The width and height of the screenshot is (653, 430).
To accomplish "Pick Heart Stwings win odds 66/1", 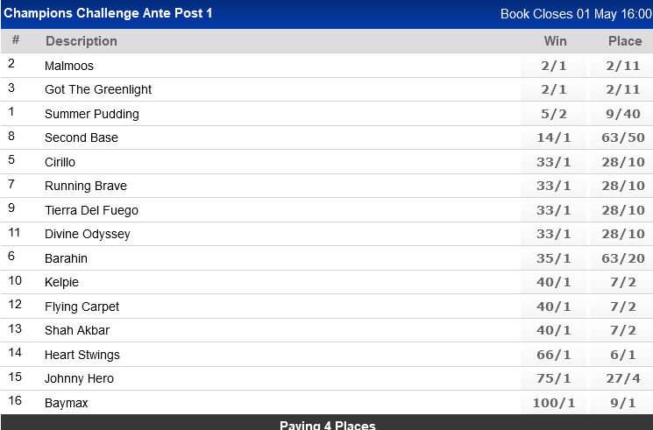I will click(x=554, y=355).
